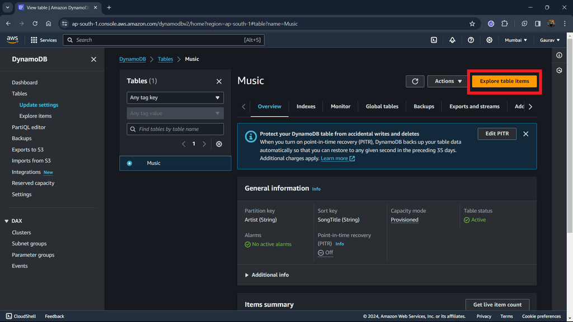Bookmark this page with the star icon

pyautogui.click(x=472, y=23)
